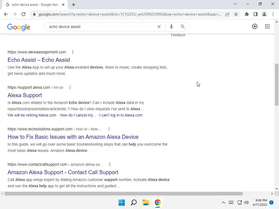Open the Windows Start menu

[122, 202]
